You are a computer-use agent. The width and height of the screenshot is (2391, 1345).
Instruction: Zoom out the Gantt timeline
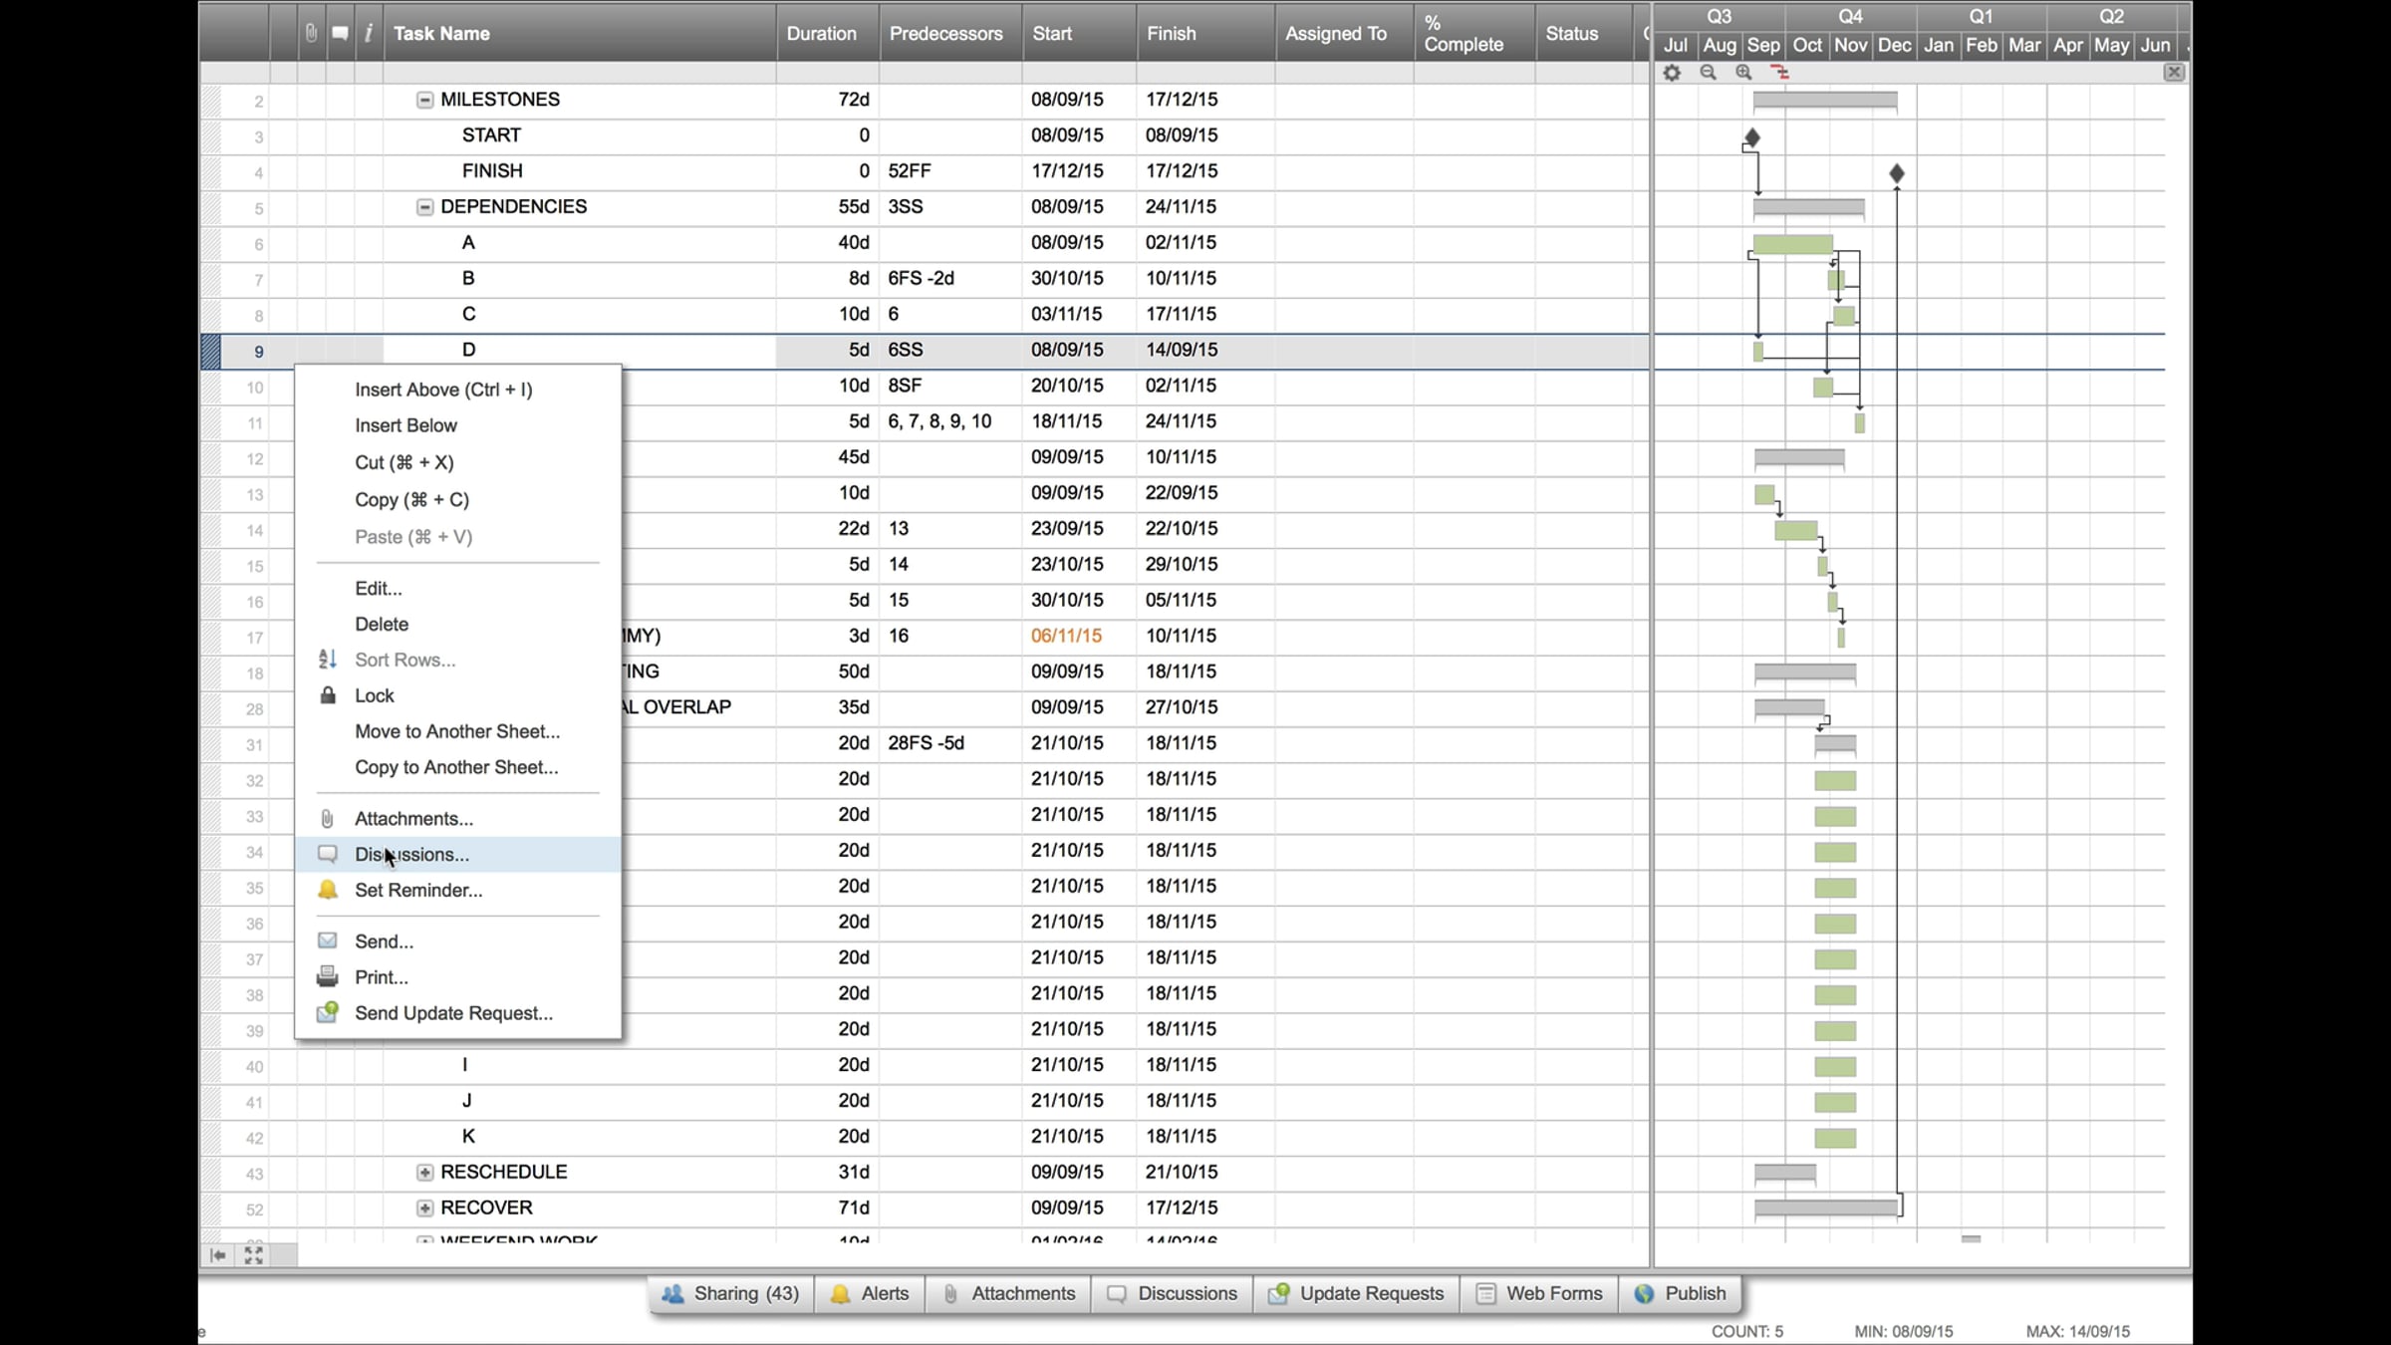[1708, 73]
